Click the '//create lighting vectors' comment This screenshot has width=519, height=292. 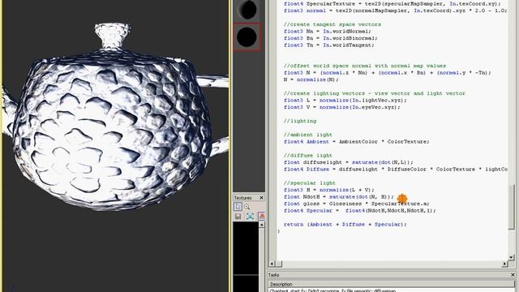point(375,93)
